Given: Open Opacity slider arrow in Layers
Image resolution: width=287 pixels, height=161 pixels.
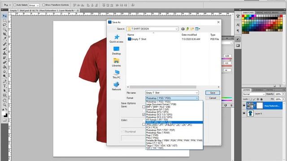Looking at the screenshot, I should [x=283, y=94].
